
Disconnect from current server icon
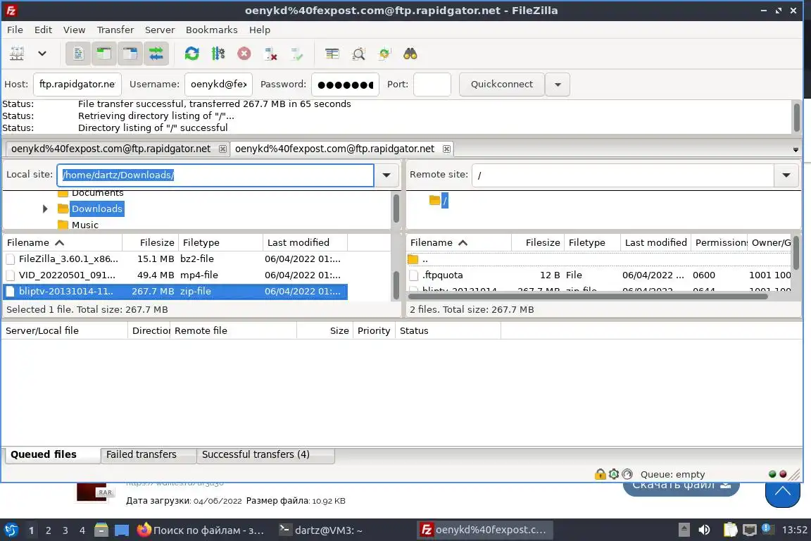pyautogui.click(x=270, y=54)
